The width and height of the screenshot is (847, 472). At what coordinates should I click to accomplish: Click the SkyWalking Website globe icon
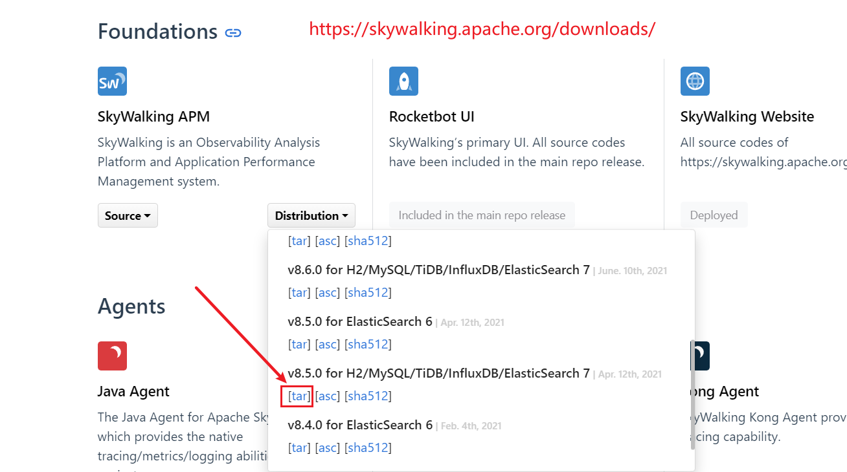[x=695, y=81]
